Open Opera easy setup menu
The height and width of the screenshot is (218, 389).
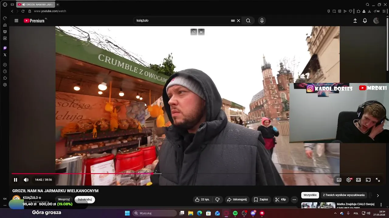click(x=384, y=11)
